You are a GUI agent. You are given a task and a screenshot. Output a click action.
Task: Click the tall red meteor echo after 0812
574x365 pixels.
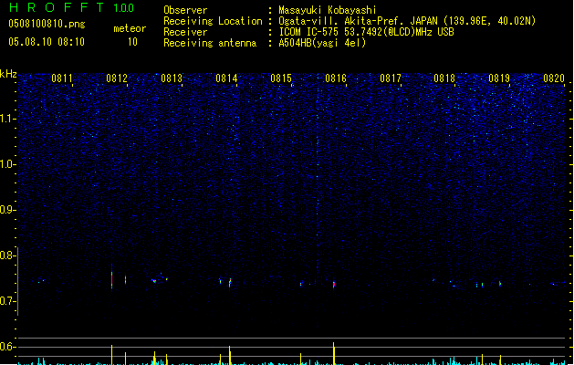(111, 279)
